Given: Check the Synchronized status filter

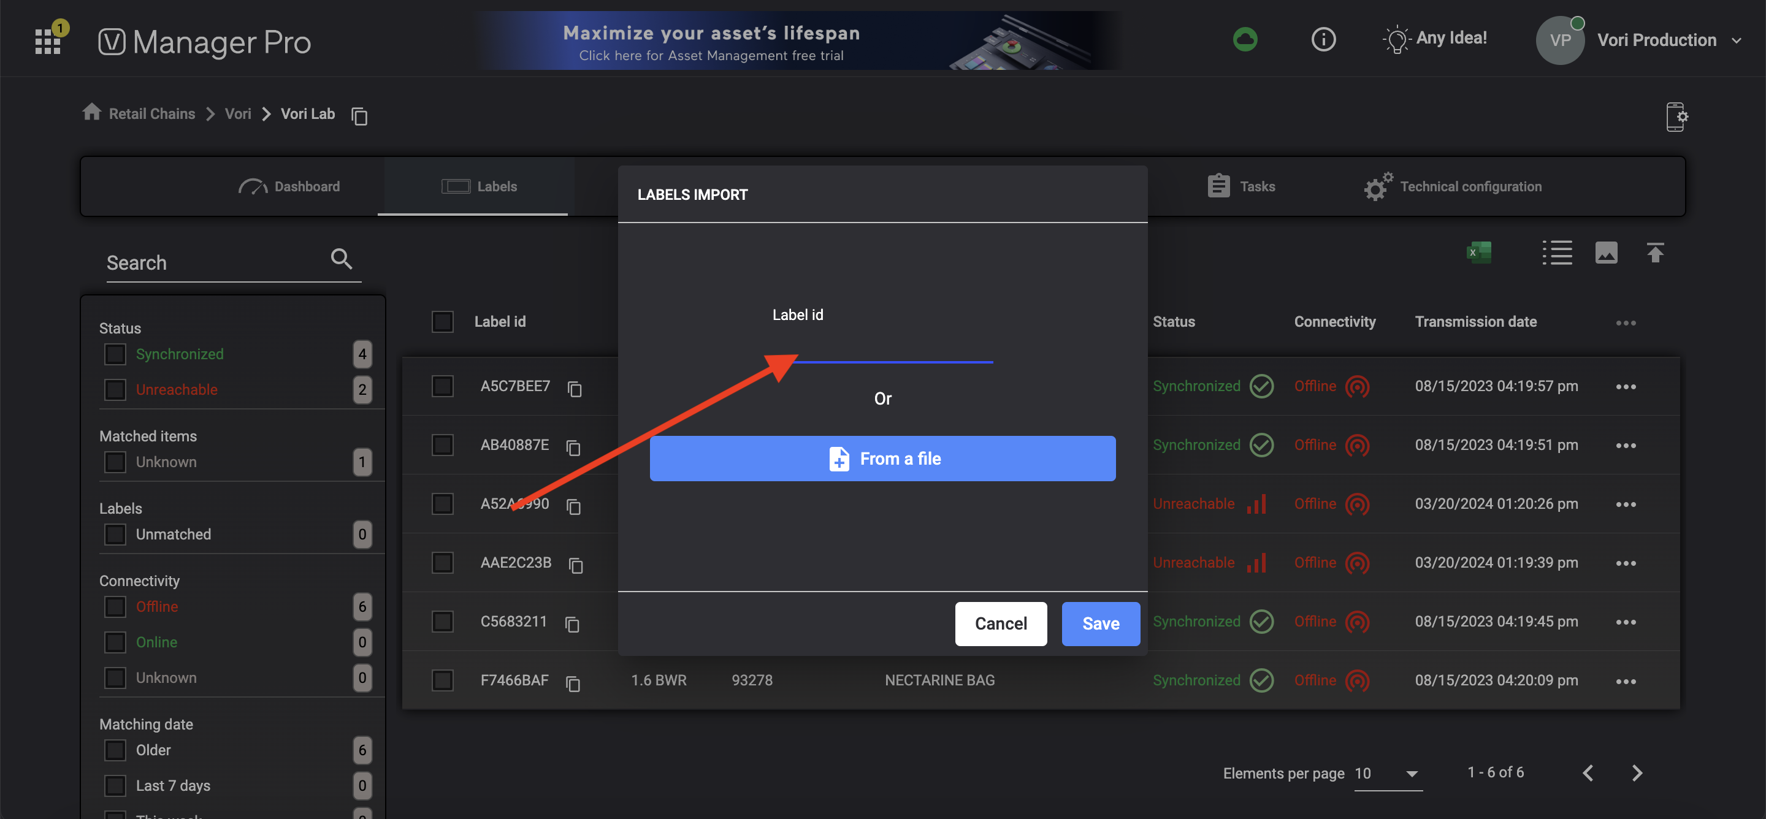Looking at the screenshot, I should [x=115, y=354].
